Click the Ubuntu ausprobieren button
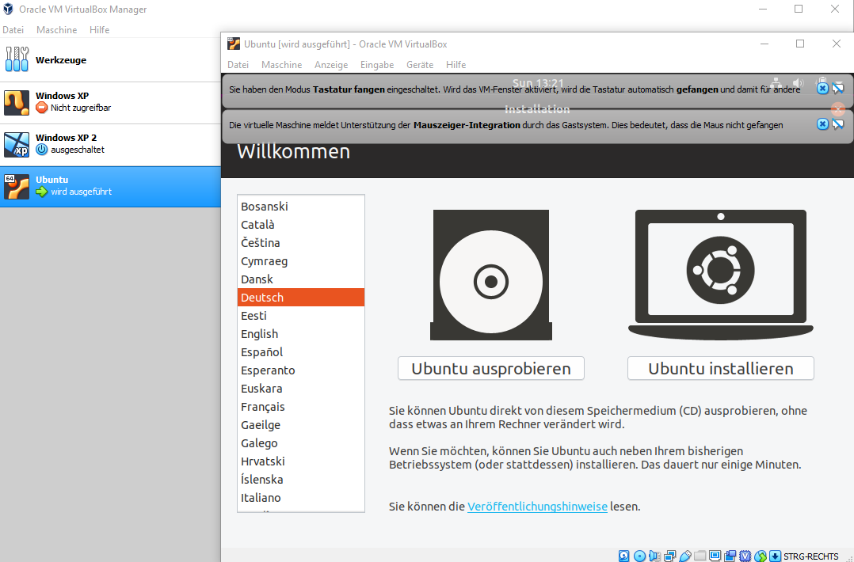This screenshot has width=854, height=562. [490, 368]
